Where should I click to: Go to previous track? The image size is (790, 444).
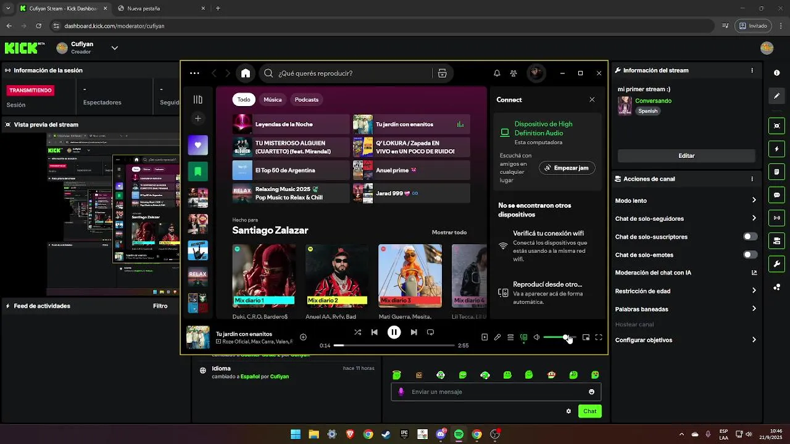[x=374, y=332]
